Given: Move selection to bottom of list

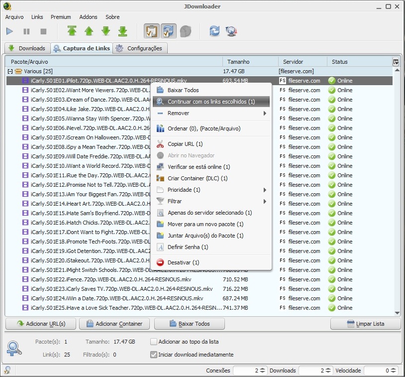Looking at the screenshot, I should (x=123, y=31).
